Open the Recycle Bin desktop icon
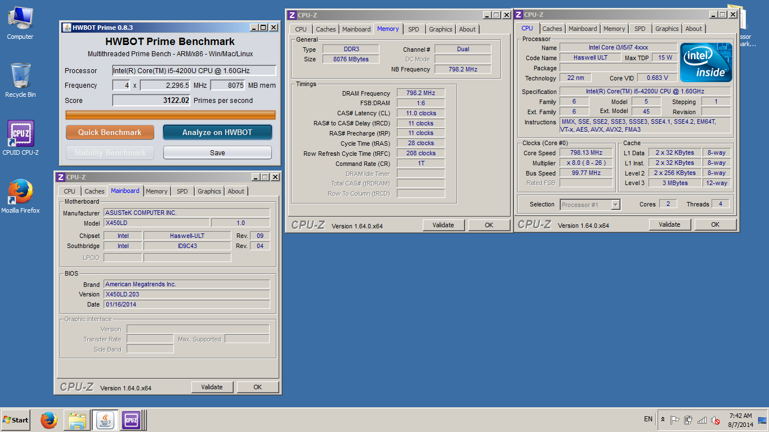 [20, 80]
